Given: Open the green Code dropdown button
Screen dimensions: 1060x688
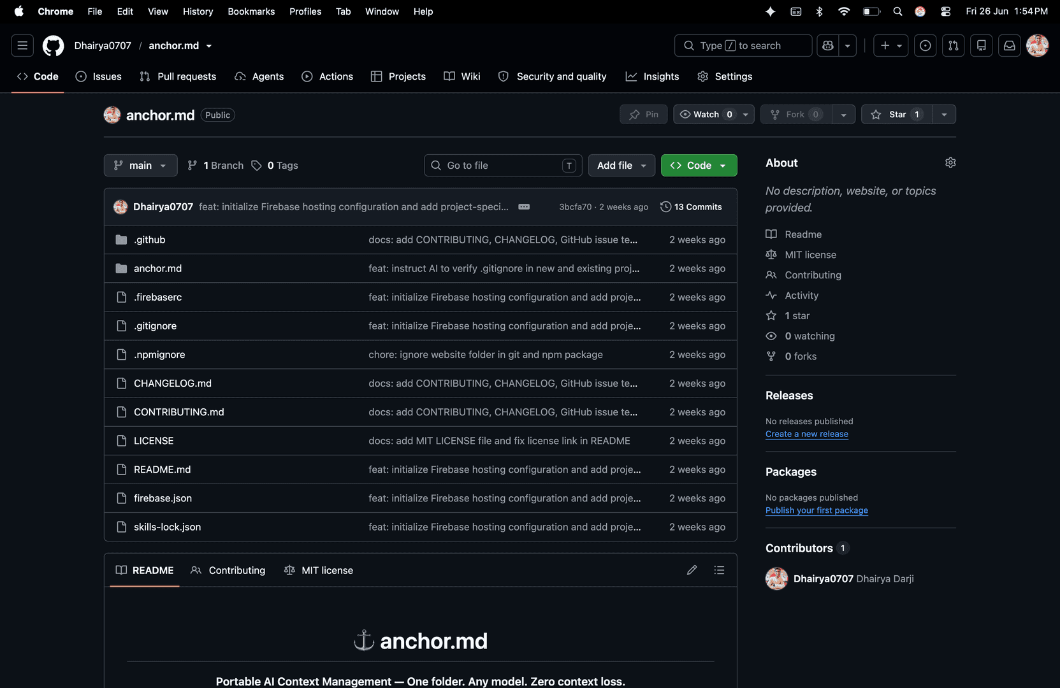Looking at the screenshot, I should tap(699, 166).
